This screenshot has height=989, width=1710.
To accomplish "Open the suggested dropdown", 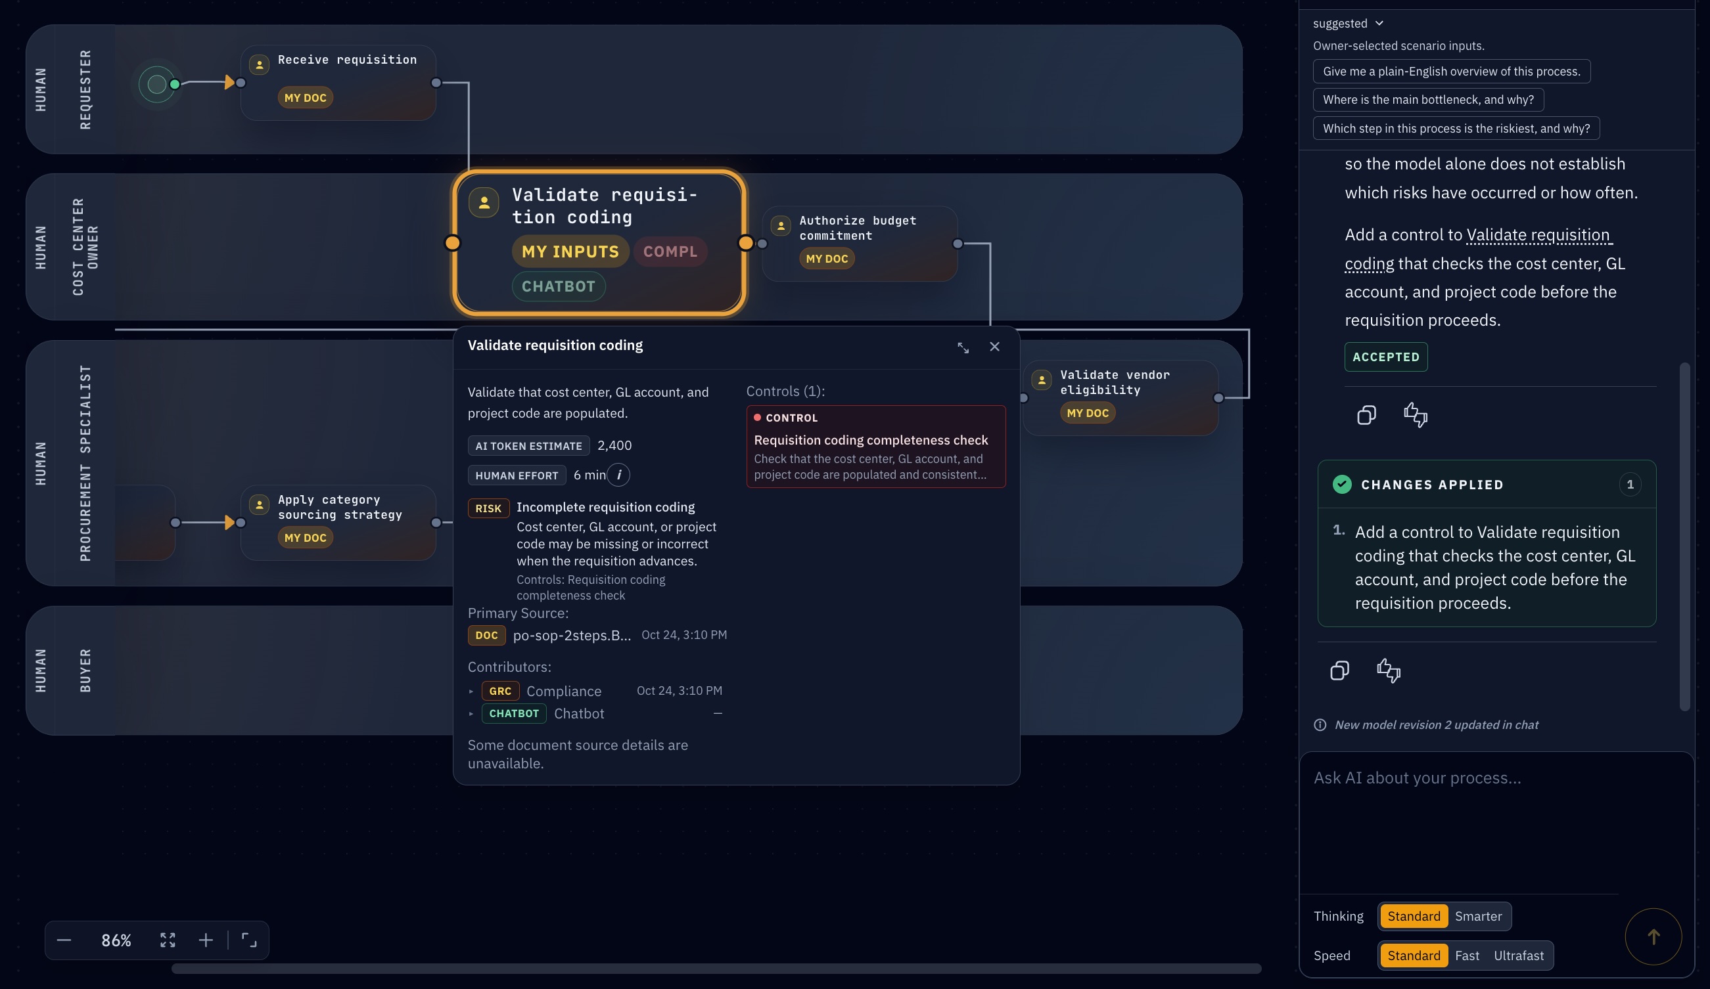I will [x=1348, y=23].
